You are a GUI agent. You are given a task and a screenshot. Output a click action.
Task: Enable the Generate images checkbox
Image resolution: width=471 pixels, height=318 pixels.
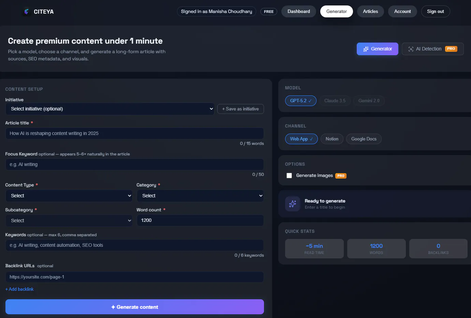click(289, 176)
